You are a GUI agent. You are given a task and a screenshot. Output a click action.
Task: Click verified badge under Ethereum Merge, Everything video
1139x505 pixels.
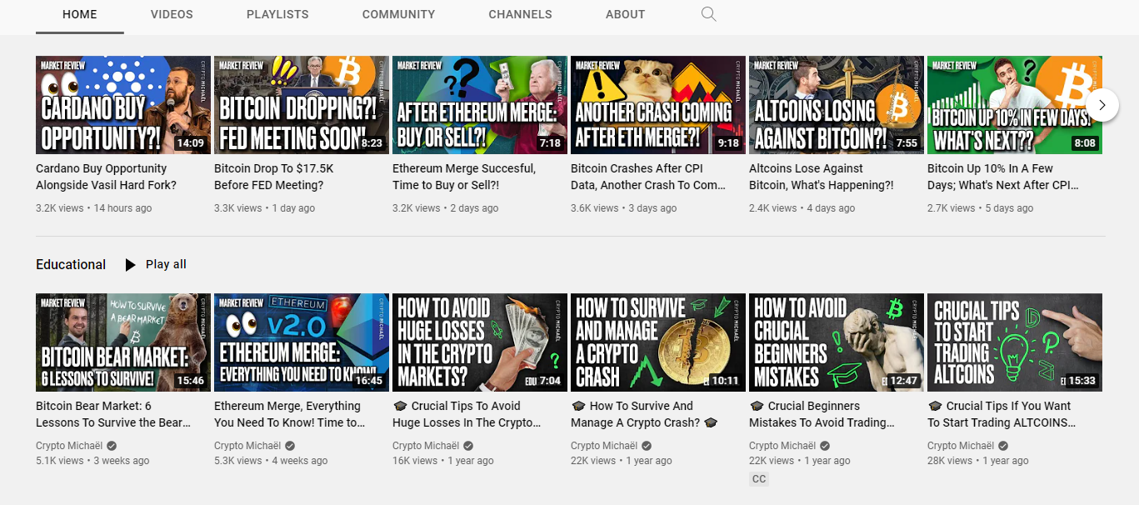click(x=290, y=446)
